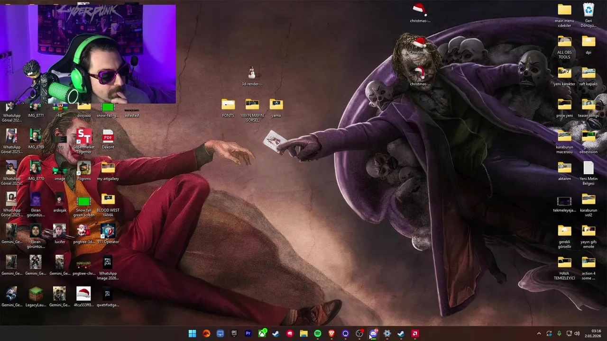Select the aktarım folder
This screenshot has height=341, width=607.
click(564, 171)
